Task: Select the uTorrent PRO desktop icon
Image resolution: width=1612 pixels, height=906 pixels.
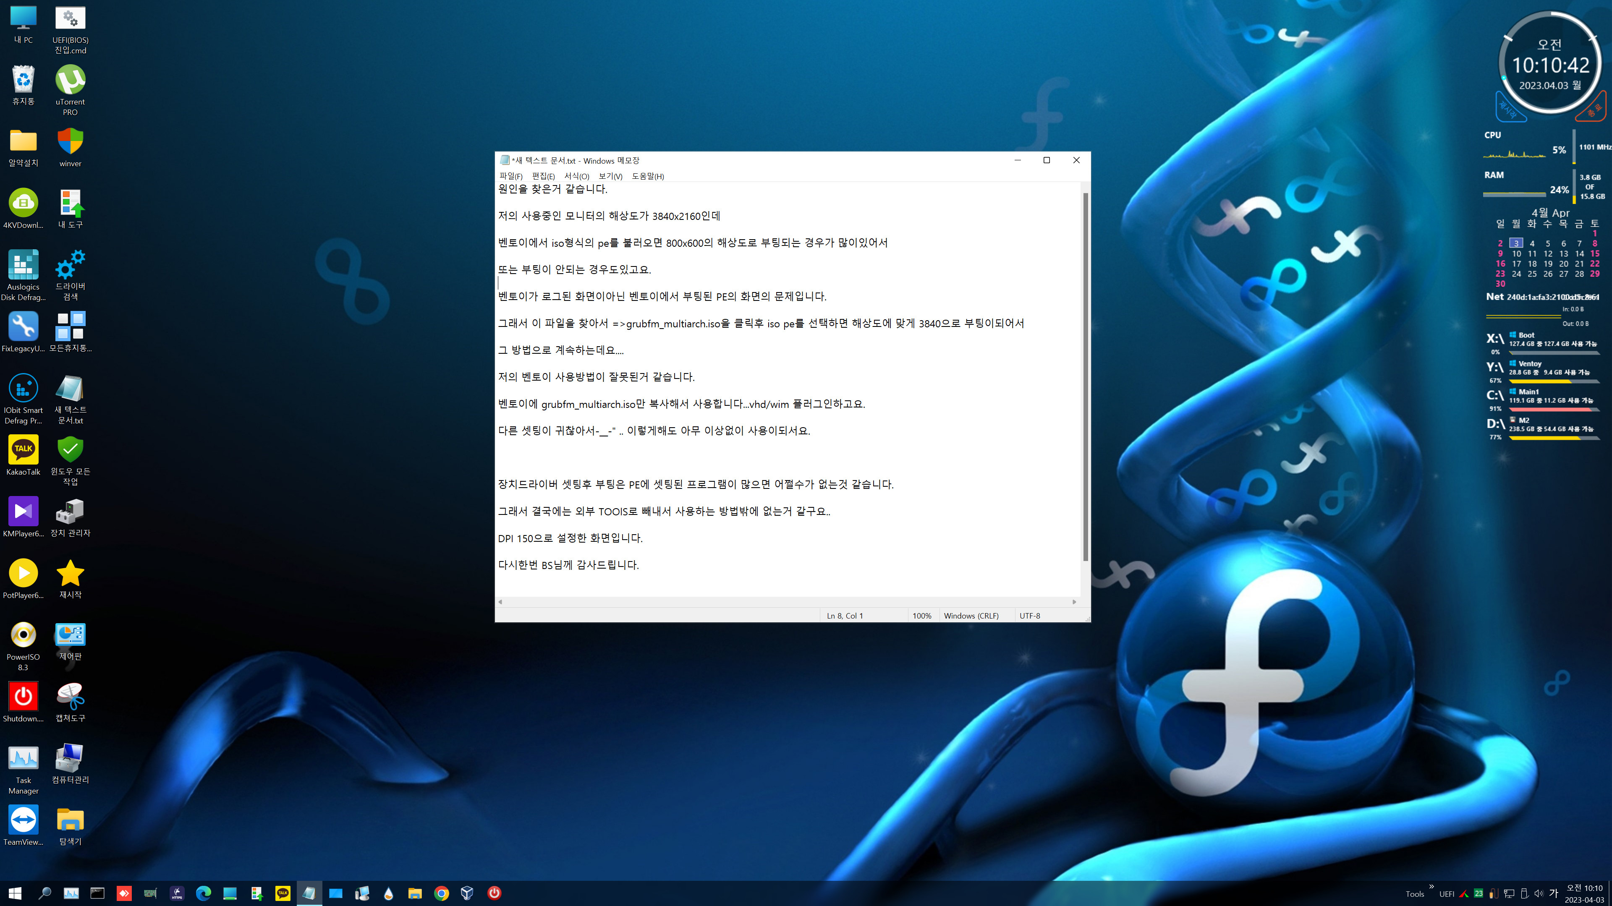Action: click(x=70, y=91)
